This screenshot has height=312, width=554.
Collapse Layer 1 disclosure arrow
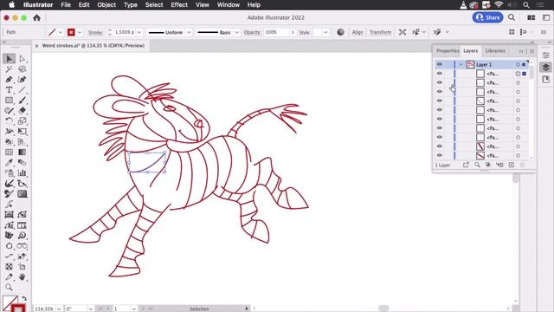[x=461, y=64]
